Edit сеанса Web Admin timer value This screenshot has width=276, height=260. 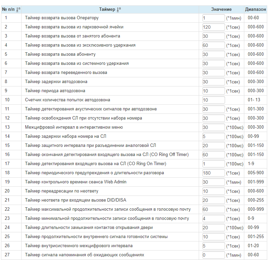214,182
